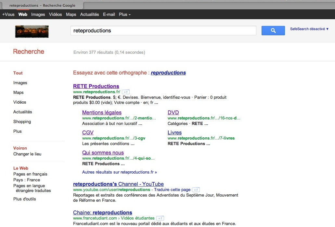Select Pays : France filter
This screenshot has height=227, width=335.
tap(27, 180)
